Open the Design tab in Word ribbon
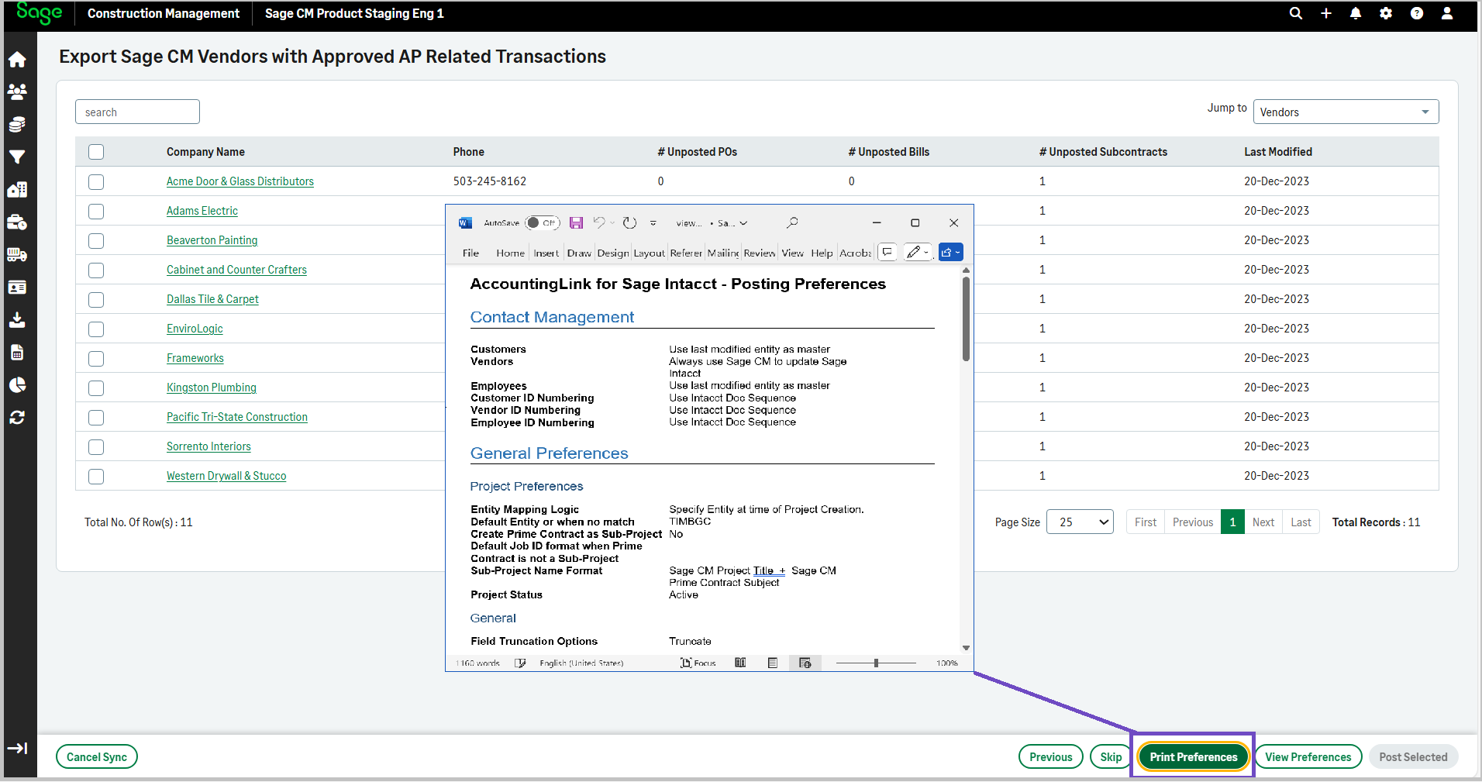 coord(612,253)
